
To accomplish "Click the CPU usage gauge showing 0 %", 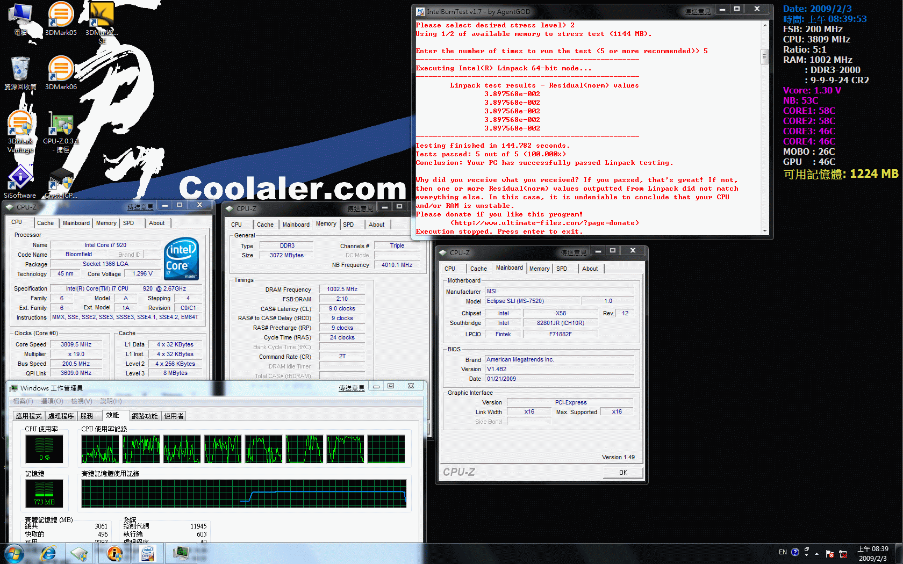I will coord(44,449).
